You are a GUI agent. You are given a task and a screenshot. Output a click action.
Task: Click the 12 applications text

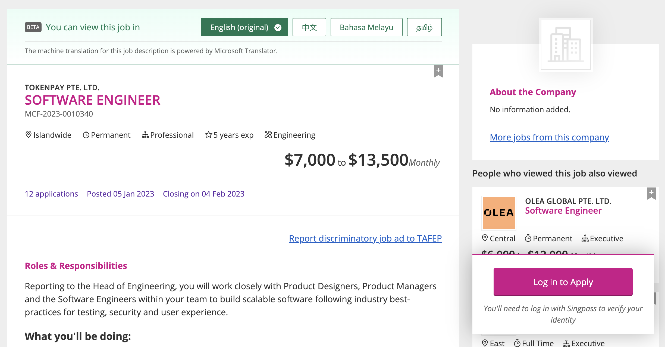51,194
